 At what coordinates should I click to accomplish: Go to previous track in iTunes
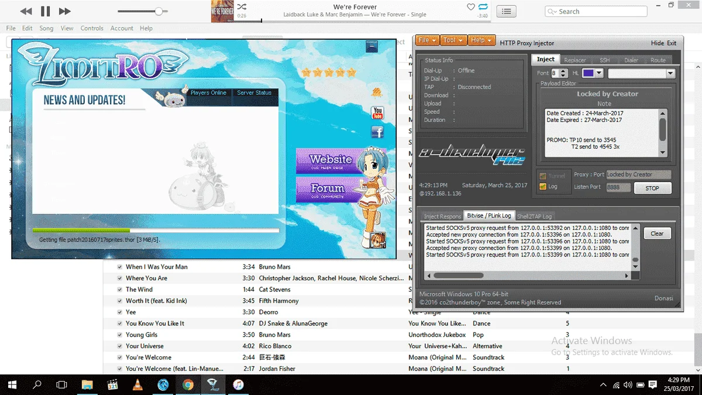coord(26,11)
